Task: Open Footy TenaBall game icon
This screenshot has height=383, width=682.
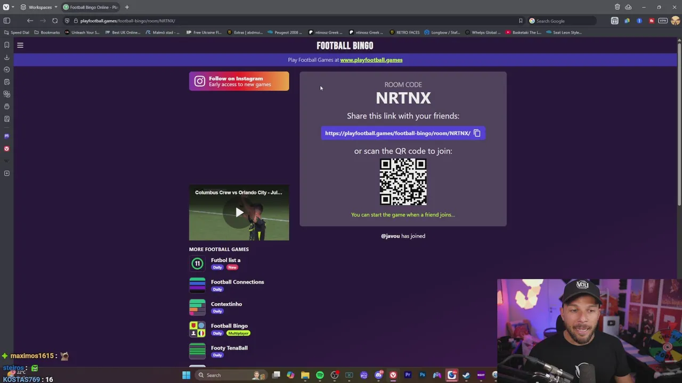Action: pyautogui.click(x=197, y=351)
